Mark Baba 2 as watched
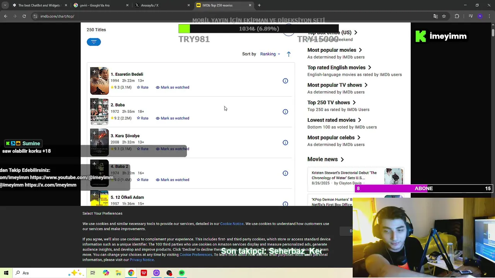The image size is (495, 278). click(172, 180)
